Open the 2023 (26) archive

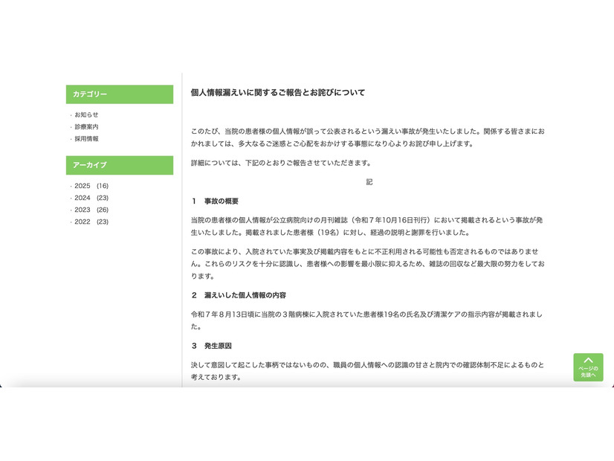[x=88, y=210]
